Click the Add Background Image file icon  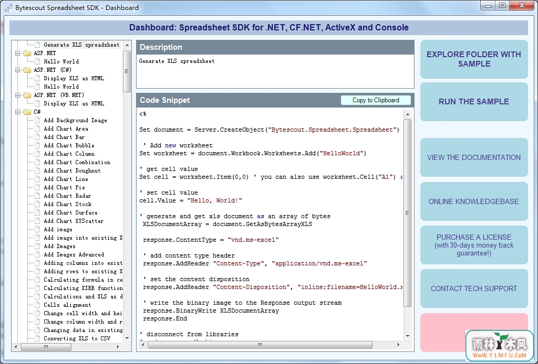(37, 120)
